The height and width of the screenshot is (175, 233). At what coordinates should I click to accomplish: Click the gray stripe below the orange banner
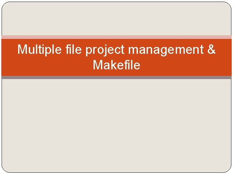pos(116,77)
